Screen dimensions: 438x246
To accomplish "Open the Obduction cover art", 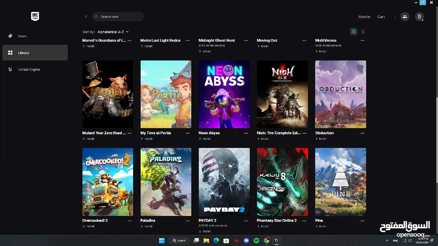I will click(340, 94).
